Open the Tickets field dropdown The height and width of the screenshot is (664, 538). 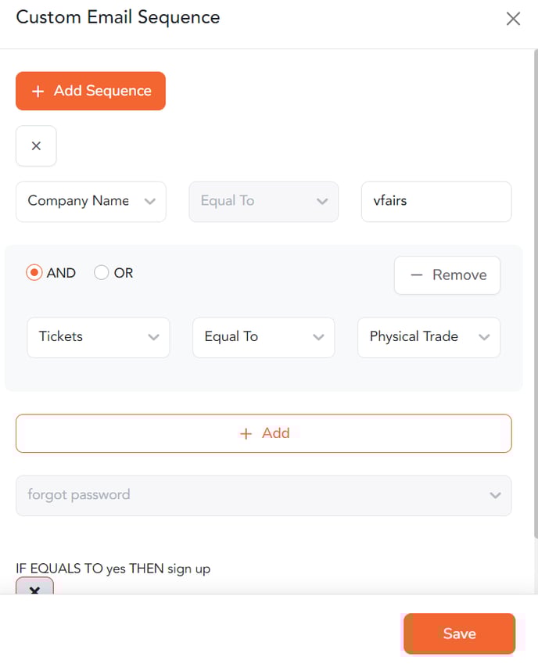pyautogui.click(x=99, y=338)
